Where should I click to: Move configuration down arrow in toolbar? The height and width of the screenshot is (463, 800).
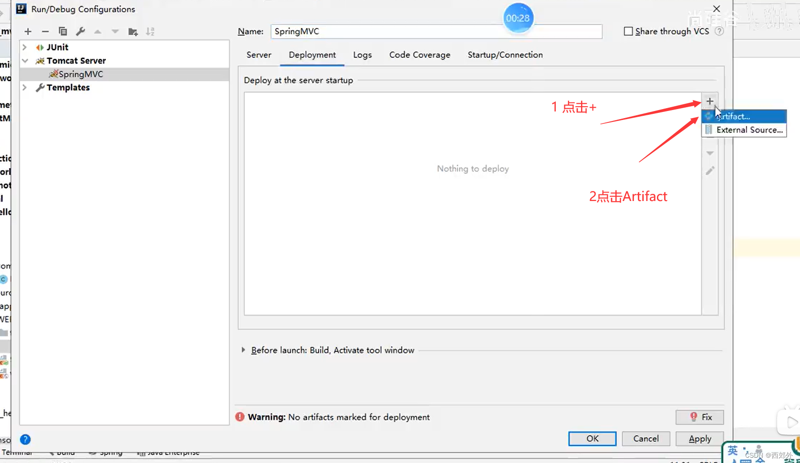click(115, 31)
